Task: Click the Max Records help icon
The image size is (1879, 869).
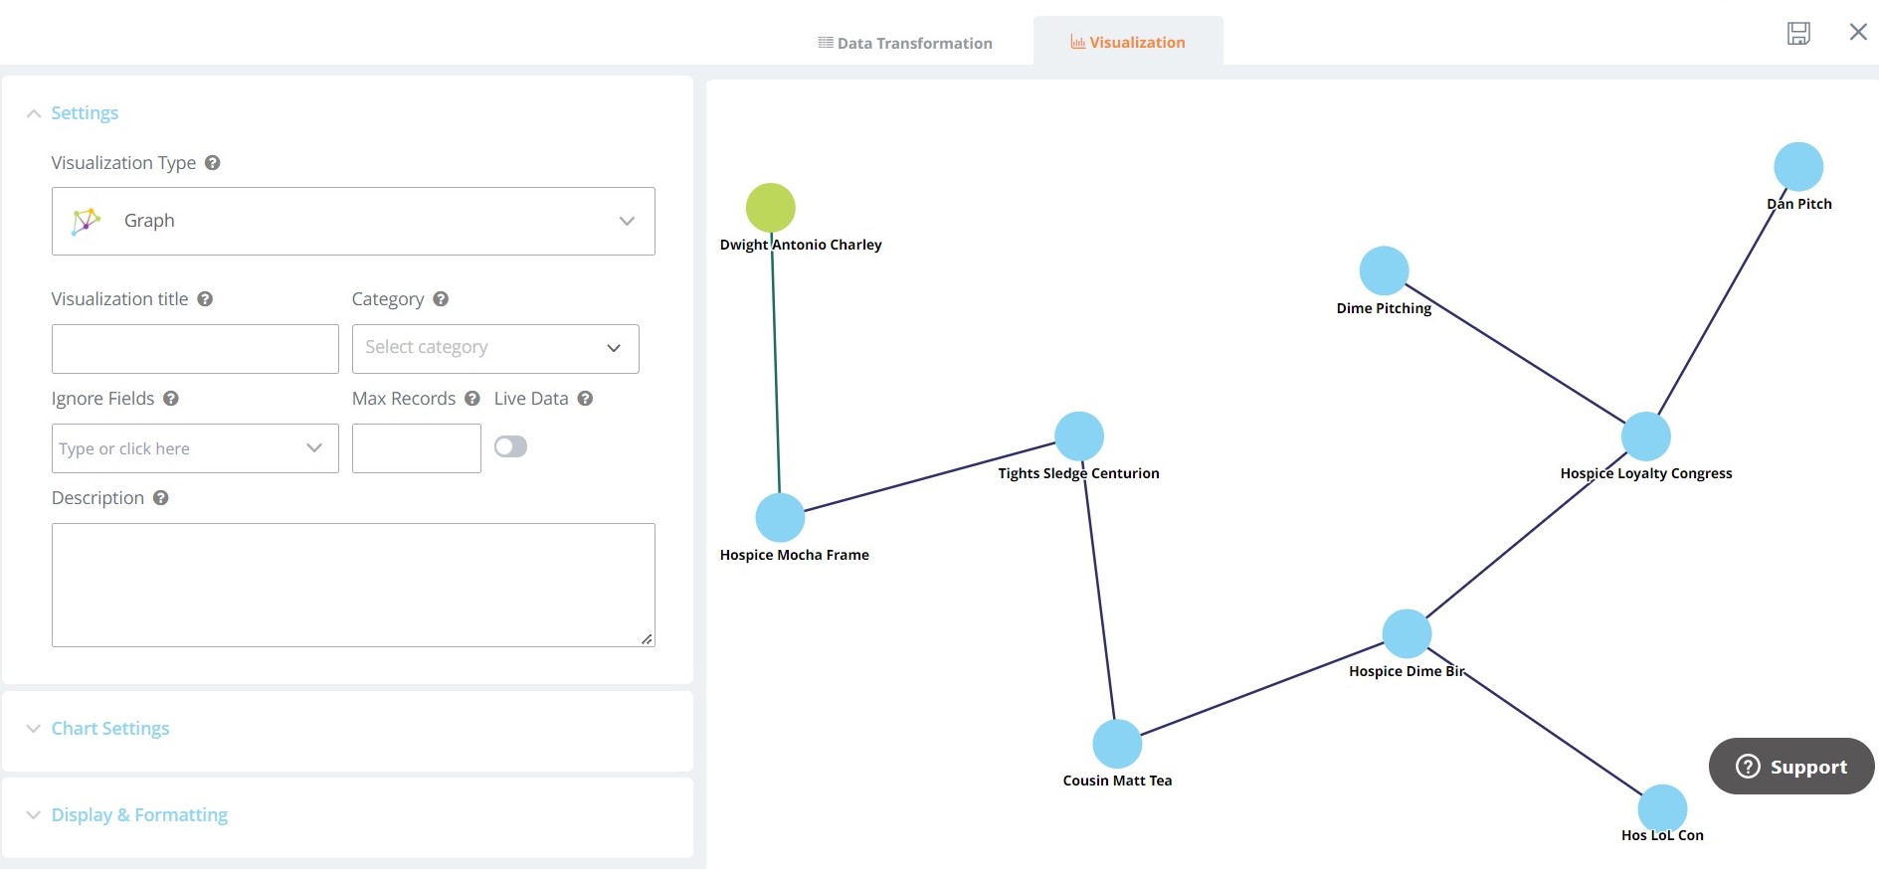Action: click(x=472, y=399)
